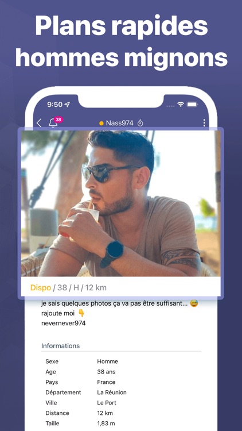Tap the Taille 1,83 m row
Viewport: 242px width, 431px height.
[x=121, y=424]
